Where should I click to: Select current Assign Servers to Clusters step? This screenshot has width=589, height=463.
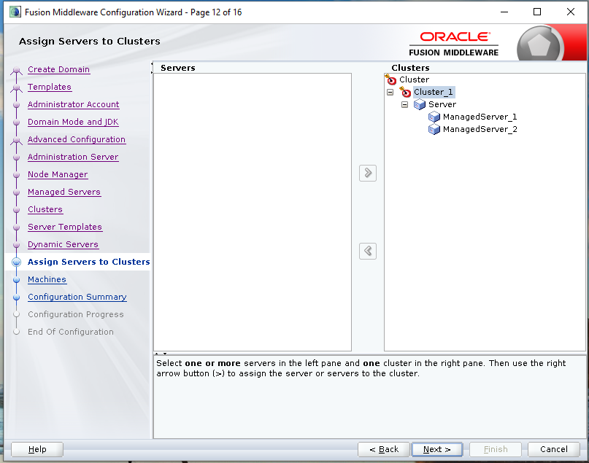(x=88, y=262)
